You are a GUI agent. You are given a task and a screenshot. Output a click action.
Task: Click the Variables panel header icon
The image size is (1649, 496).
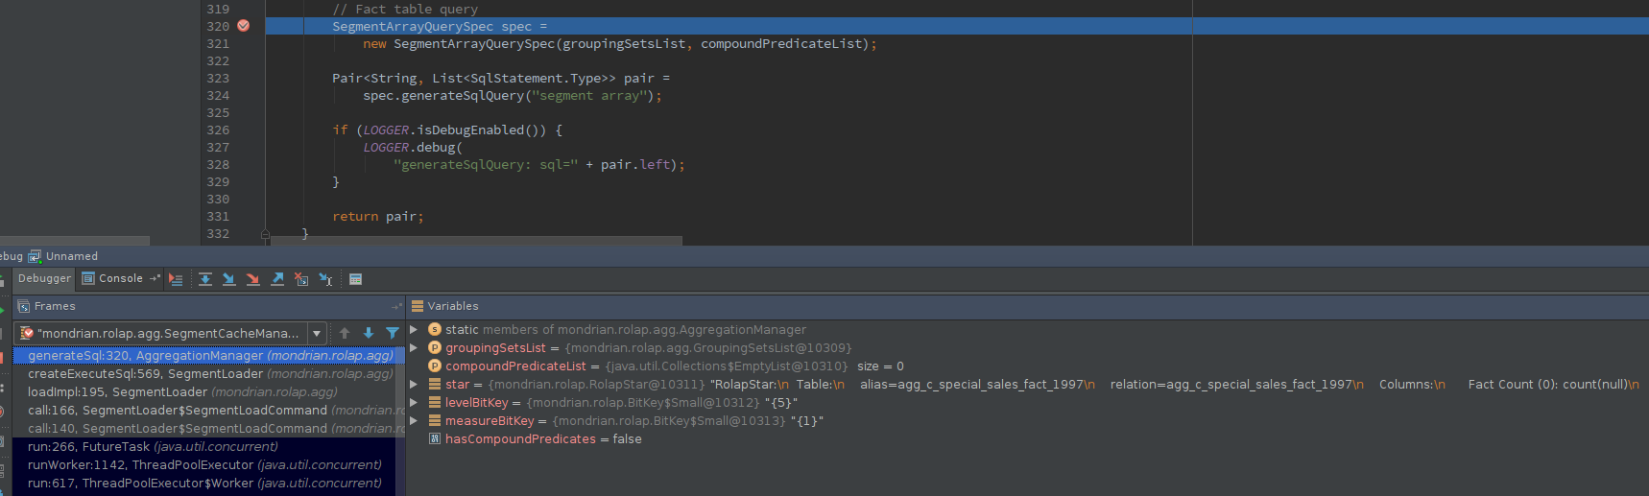click(x=418, y=306)
